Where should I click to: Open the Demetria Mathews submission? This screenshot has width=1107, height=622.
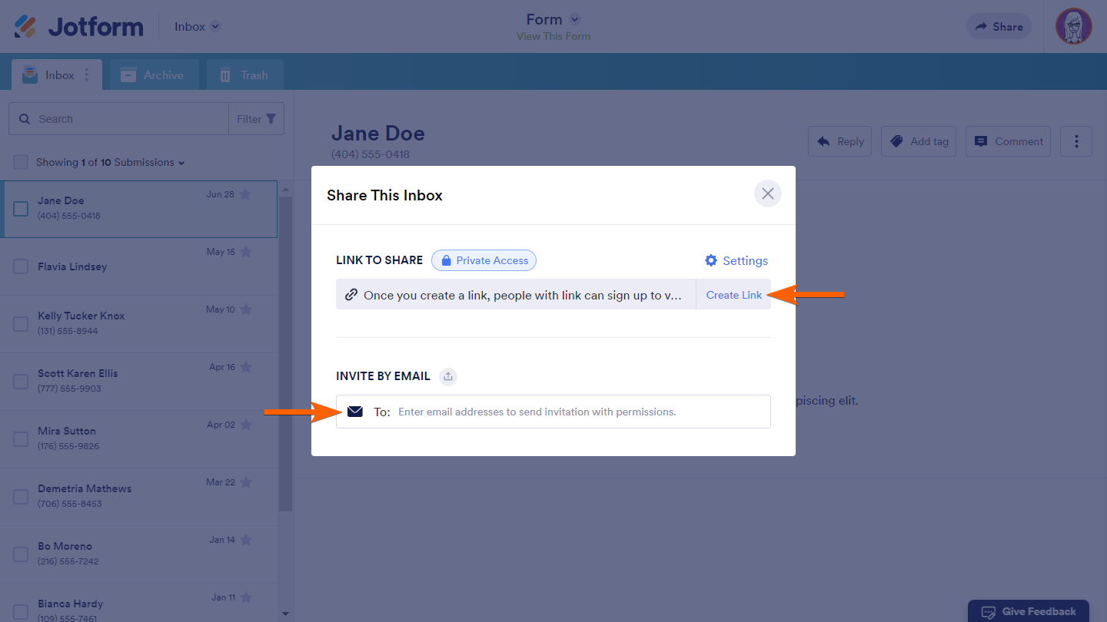point(138,497)
